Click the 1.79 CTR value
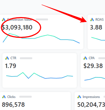This screenshot has width=105, height=110. 11,66
